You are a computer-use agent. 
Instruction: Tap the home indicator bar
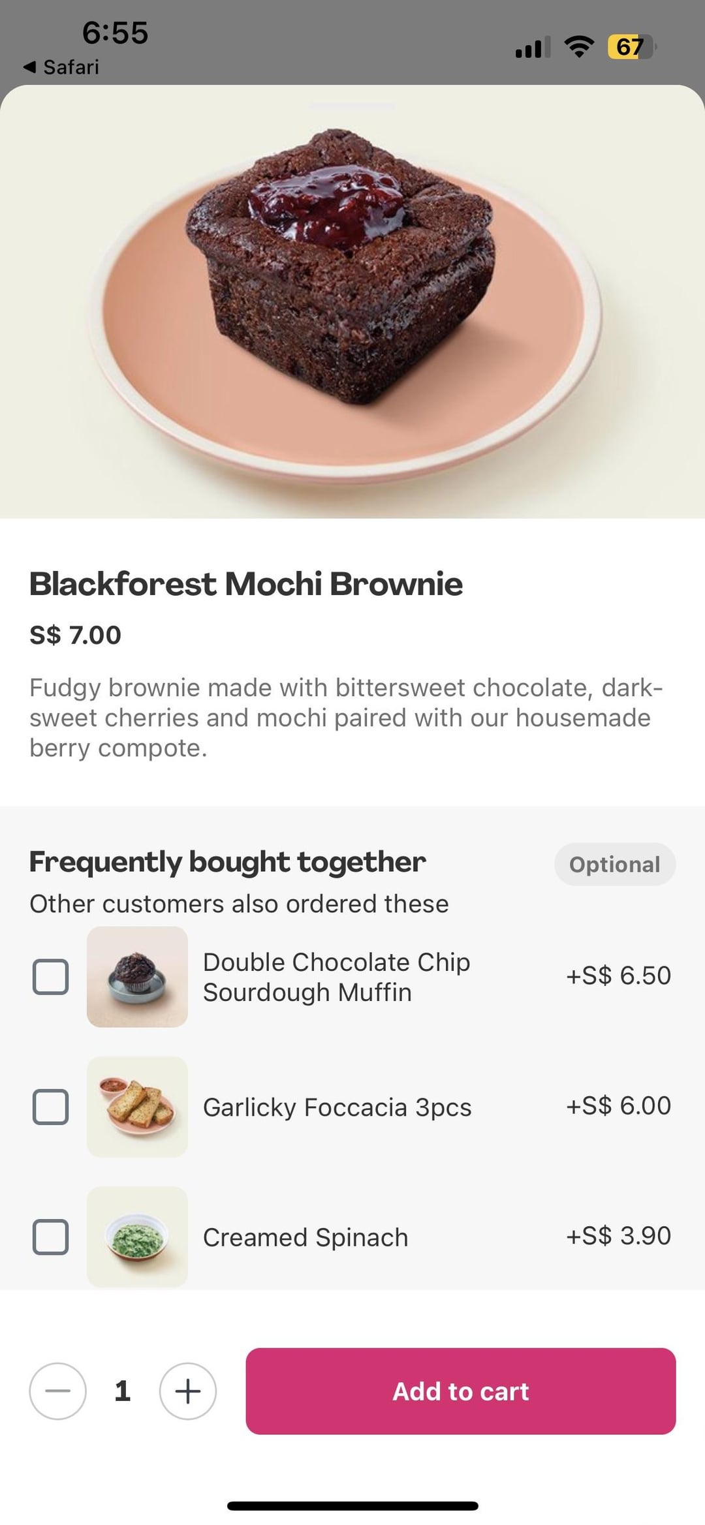352,1505
